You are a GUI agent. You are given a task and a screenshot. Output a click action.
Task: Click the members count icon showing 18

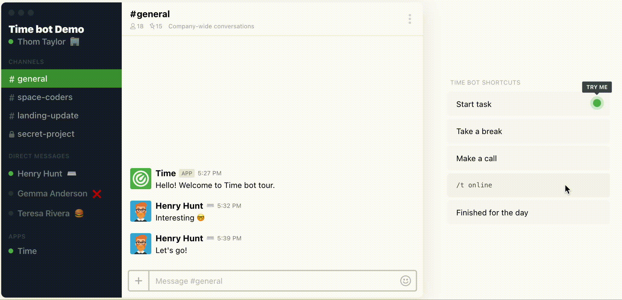pyautogui.click(x=137, y=26)
